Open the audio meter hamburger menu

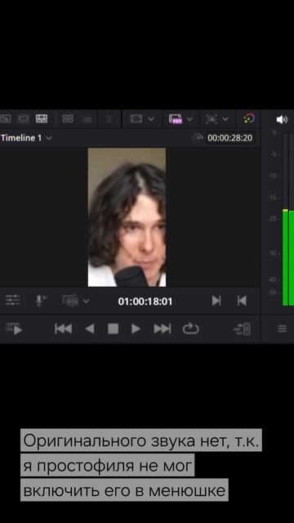pyautogui.click(x=283, y=329)
